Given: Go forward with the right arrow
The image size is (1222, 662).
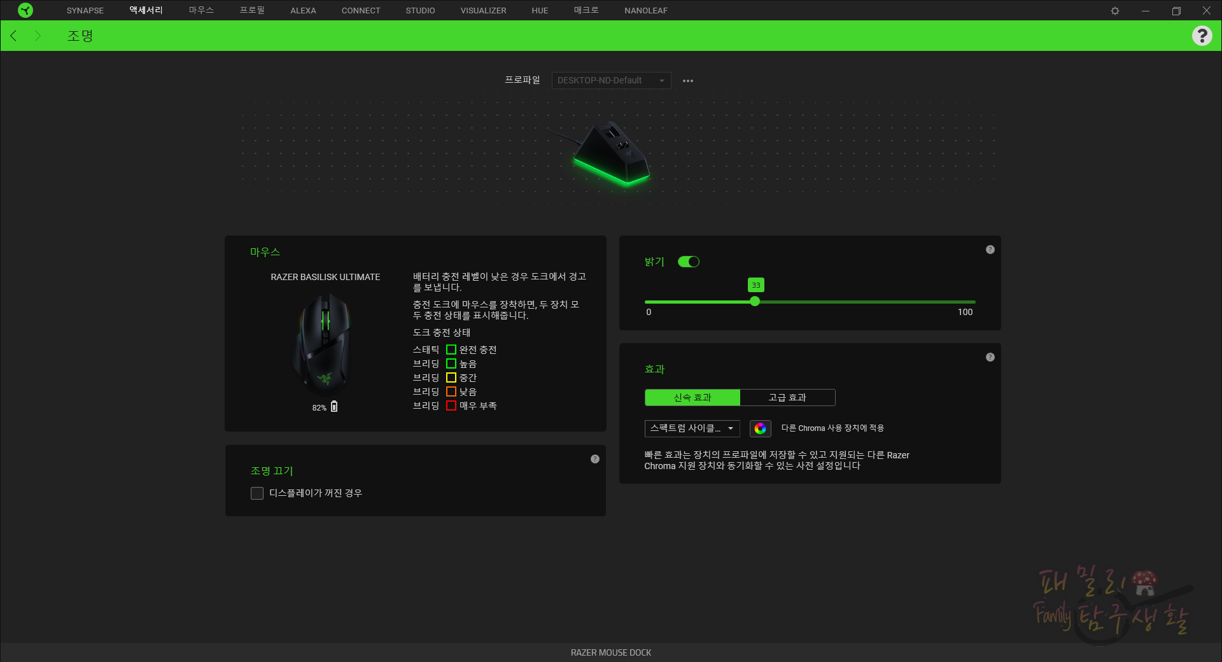Looking at the screenshot, I should (38, 36).
